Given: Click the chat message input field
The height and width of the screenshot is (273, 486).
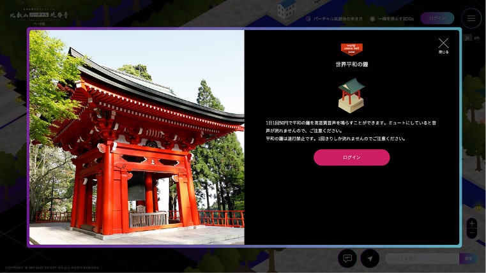Looking at the screenshot, I should coord(421,258).
